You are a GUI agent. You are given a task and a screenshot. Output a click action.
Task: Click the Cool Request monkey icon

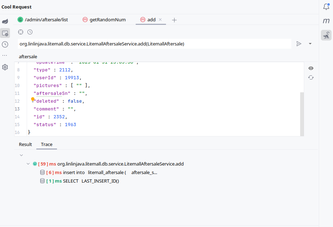[x=326, y=35]
